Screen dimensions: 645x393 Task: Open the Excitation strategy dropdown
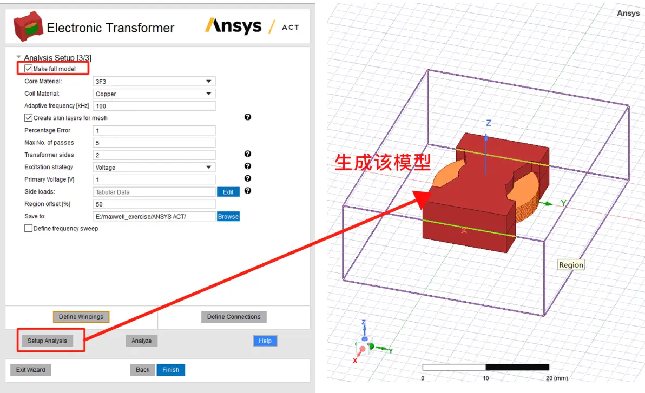154,168
